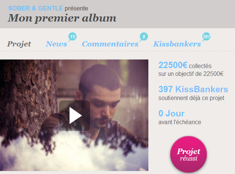Click the sur un objectif de 22500€ text
Screen dimensions: 235x174
191,74
